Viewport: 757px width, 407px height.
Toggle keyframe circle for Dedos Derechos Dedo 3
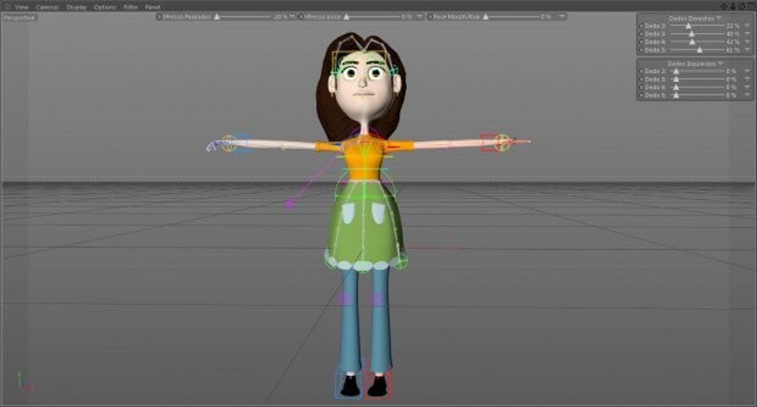tap(641, 34)
